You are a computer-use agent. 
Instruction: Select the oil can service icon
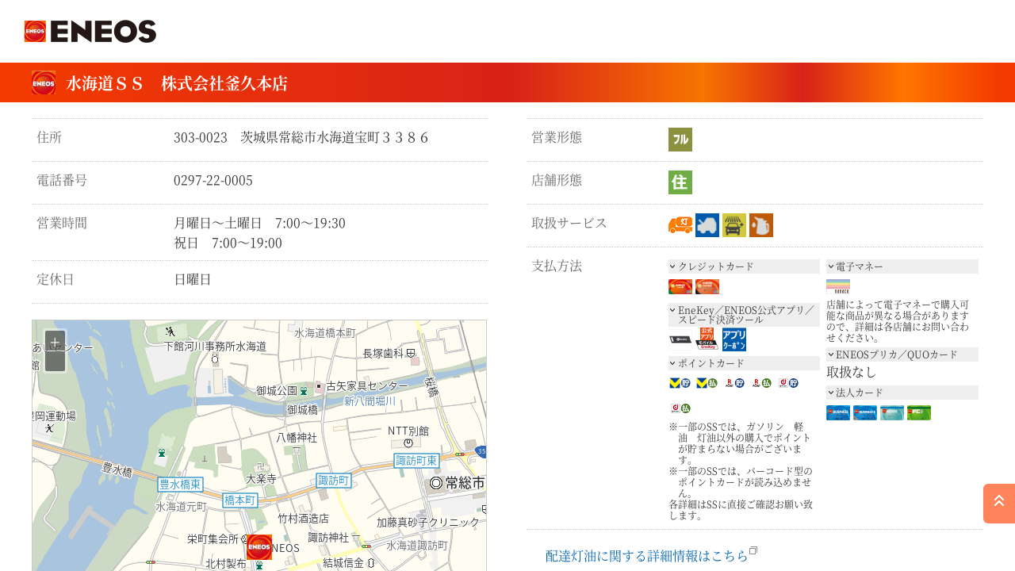click(761, 225)
